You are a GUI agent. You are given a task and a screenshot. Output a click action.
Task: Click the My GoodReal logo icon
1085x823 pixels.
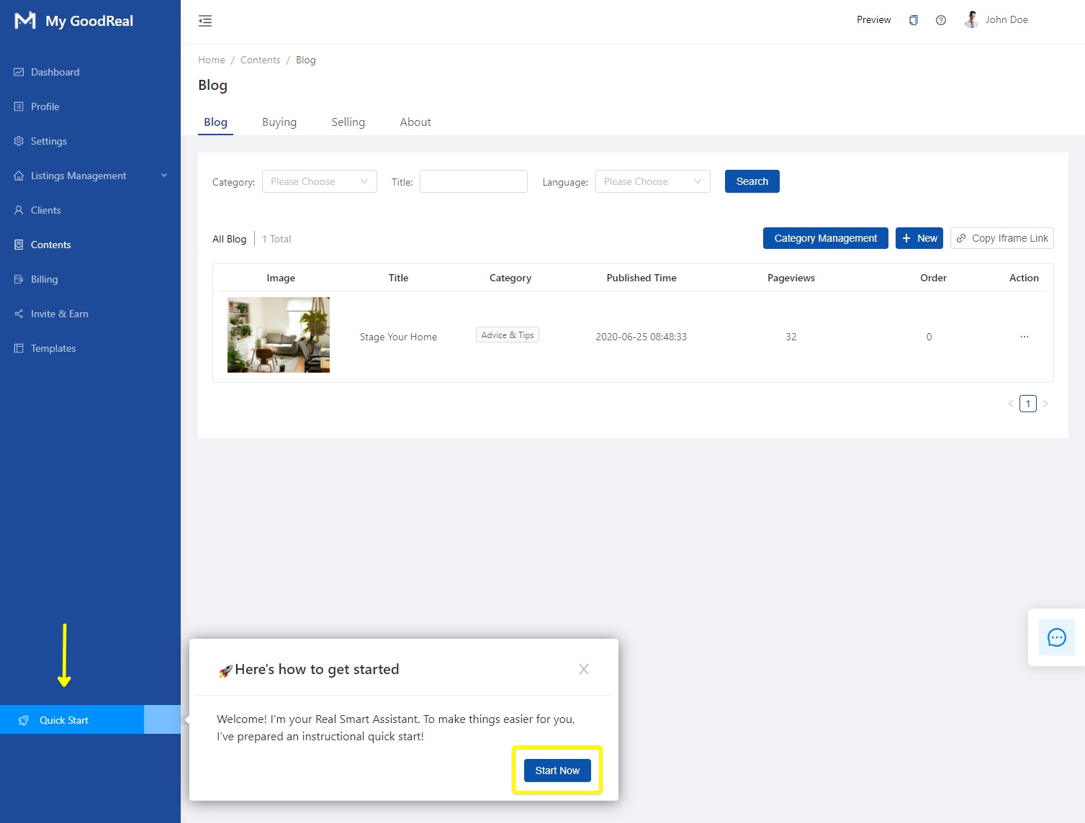click(x=25, y=21)
